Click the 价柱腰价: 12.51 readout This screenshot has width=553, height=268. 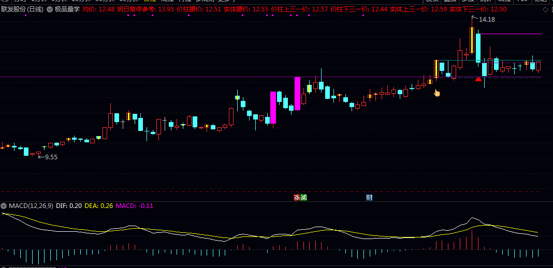point(199,9)
